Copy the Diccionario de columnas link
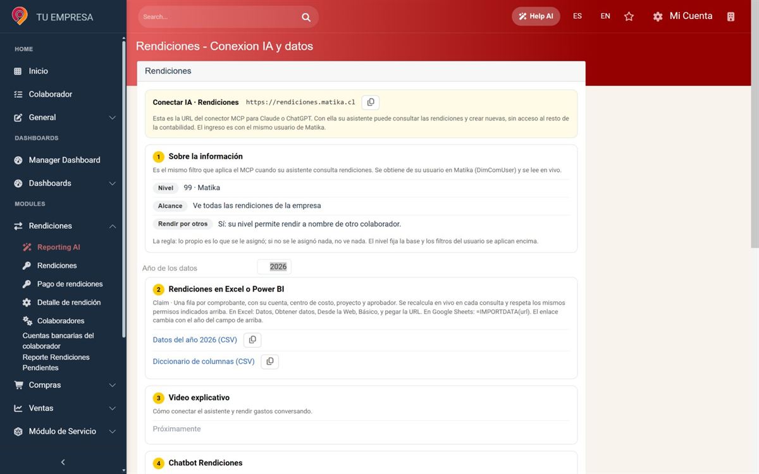The image size is (759, 474). 270,362
